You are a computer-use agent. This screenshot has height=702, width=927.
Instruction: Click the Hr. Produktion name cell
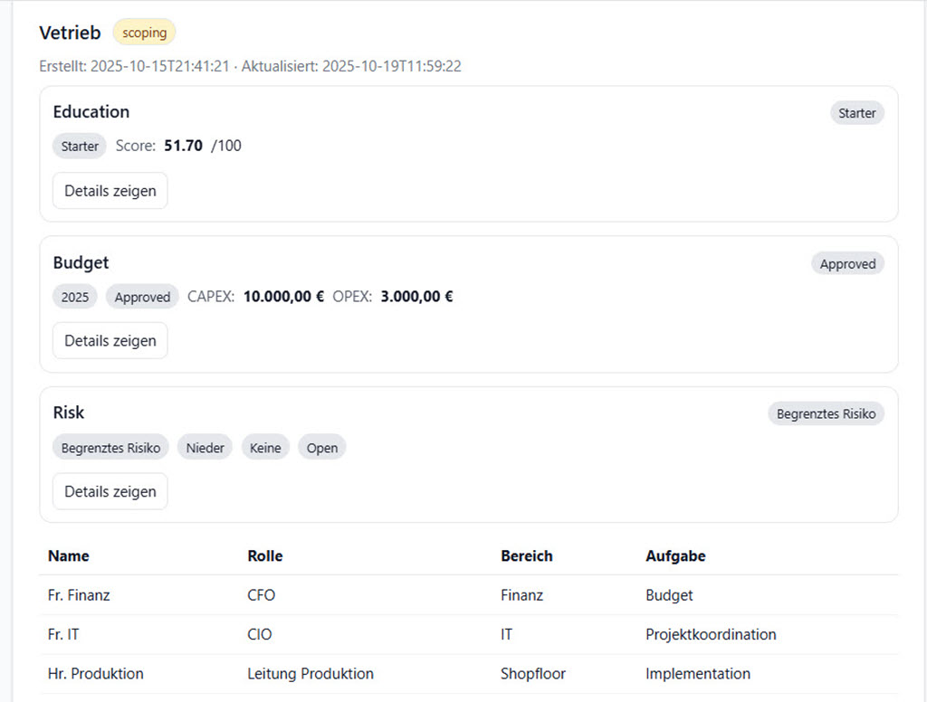95,673
